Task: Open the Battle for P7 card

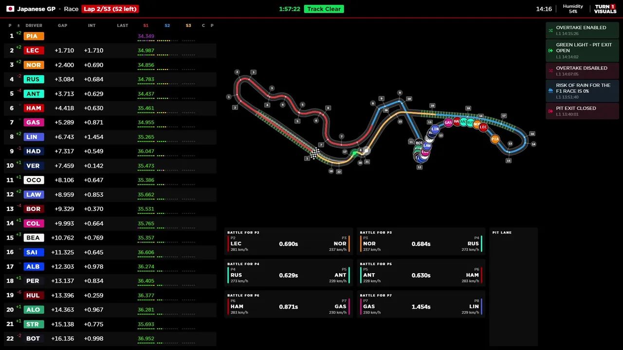Action: [421, 305]
